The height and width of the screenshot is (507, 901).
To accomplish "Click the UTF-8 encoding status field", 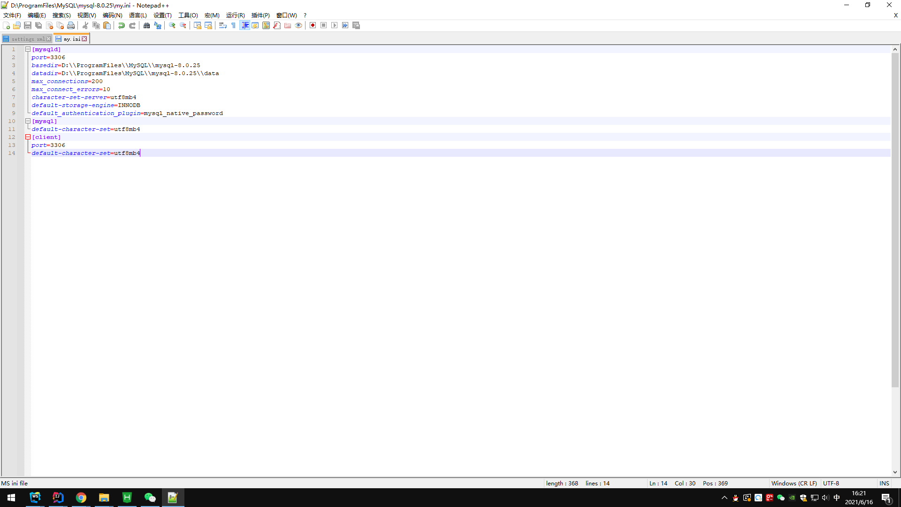I will [831, 483].
